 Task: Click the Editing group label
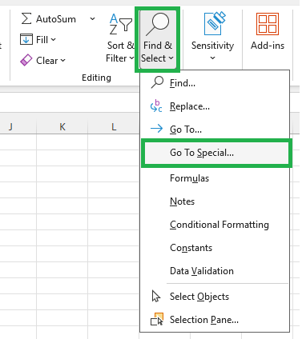[96, 78]
